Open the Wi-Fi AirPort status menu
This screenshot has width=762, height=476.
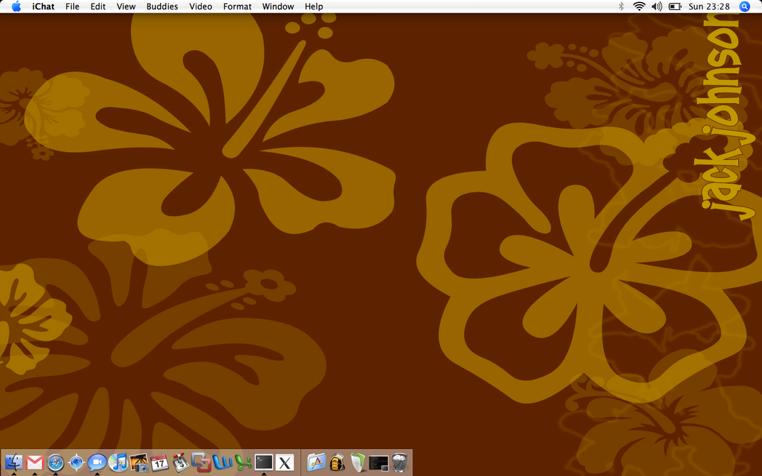[x=639, y=7]
